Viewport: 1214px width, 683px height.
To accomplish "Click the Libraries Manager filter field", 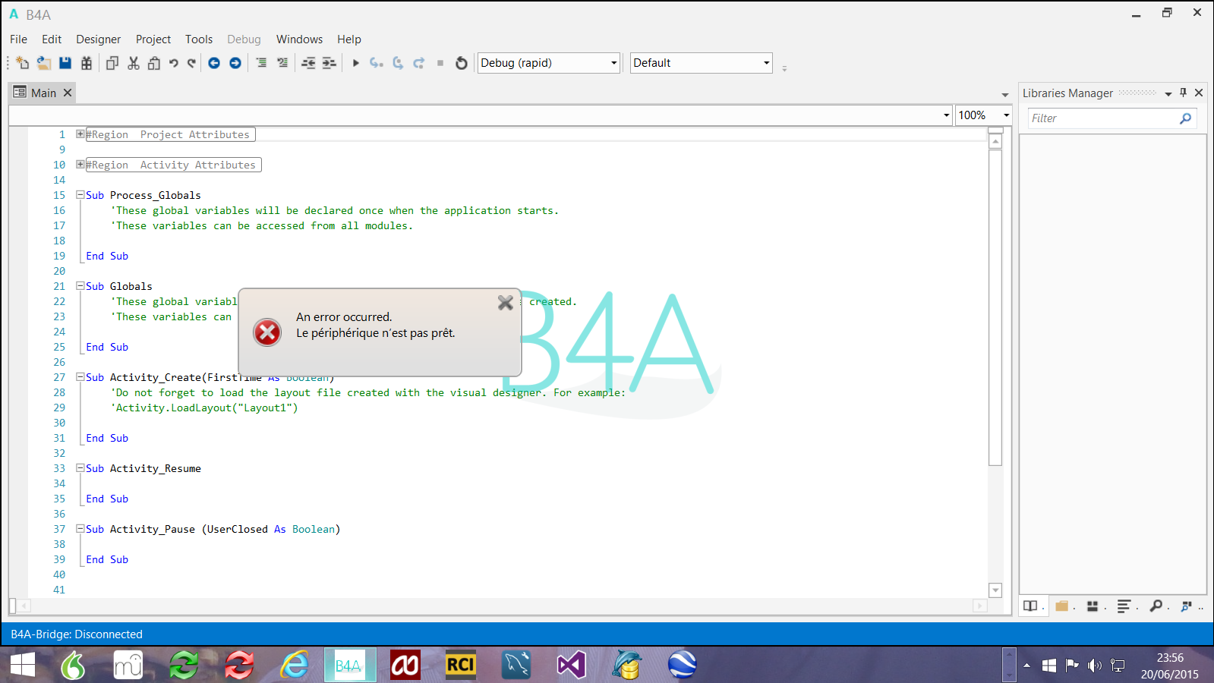I will pyautogui.click(x=1112, y=118).
